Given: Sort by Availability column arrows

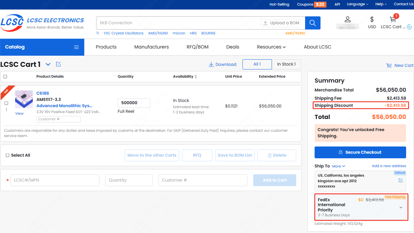Looking at the screenshot, I should [x=196, y=77].
